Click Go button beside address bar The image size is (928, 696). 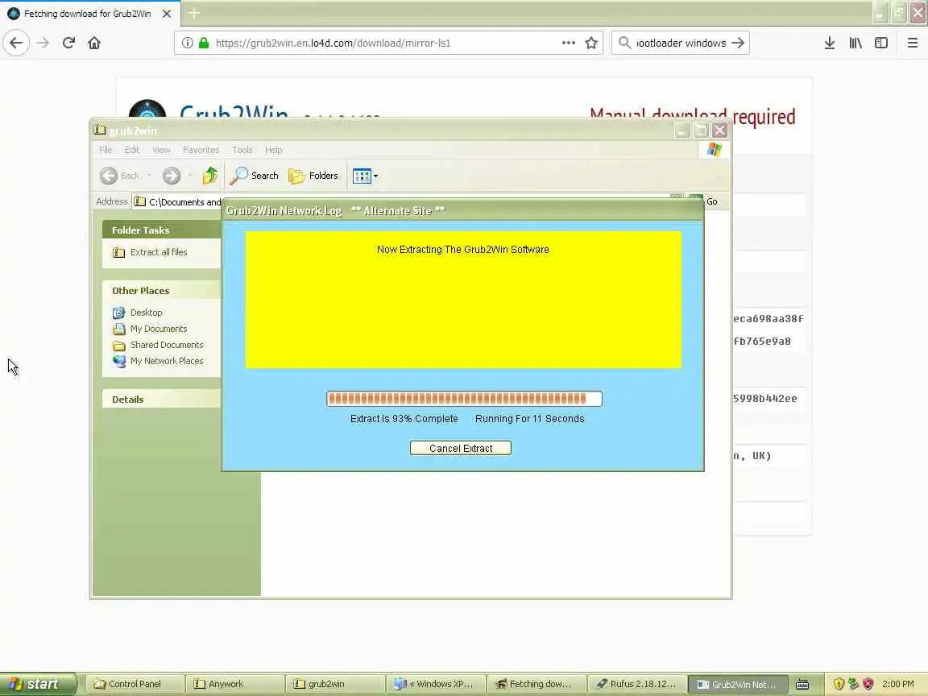[x=711, y=201]
